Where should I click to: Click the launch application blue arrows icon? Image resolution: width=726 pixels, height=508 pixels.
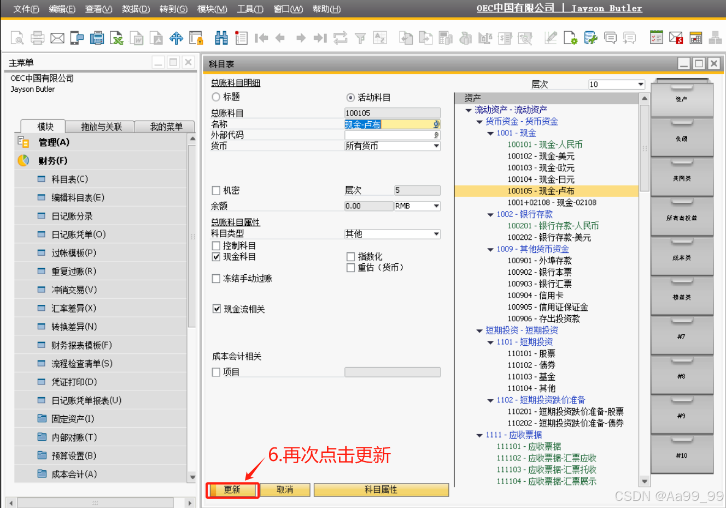click(176, 38)
